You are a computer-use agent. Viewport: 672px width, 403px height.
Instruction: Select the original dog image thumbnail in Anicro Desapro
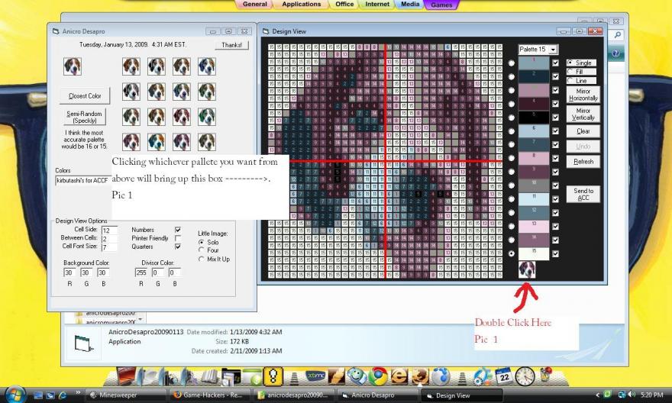[73, 67]
